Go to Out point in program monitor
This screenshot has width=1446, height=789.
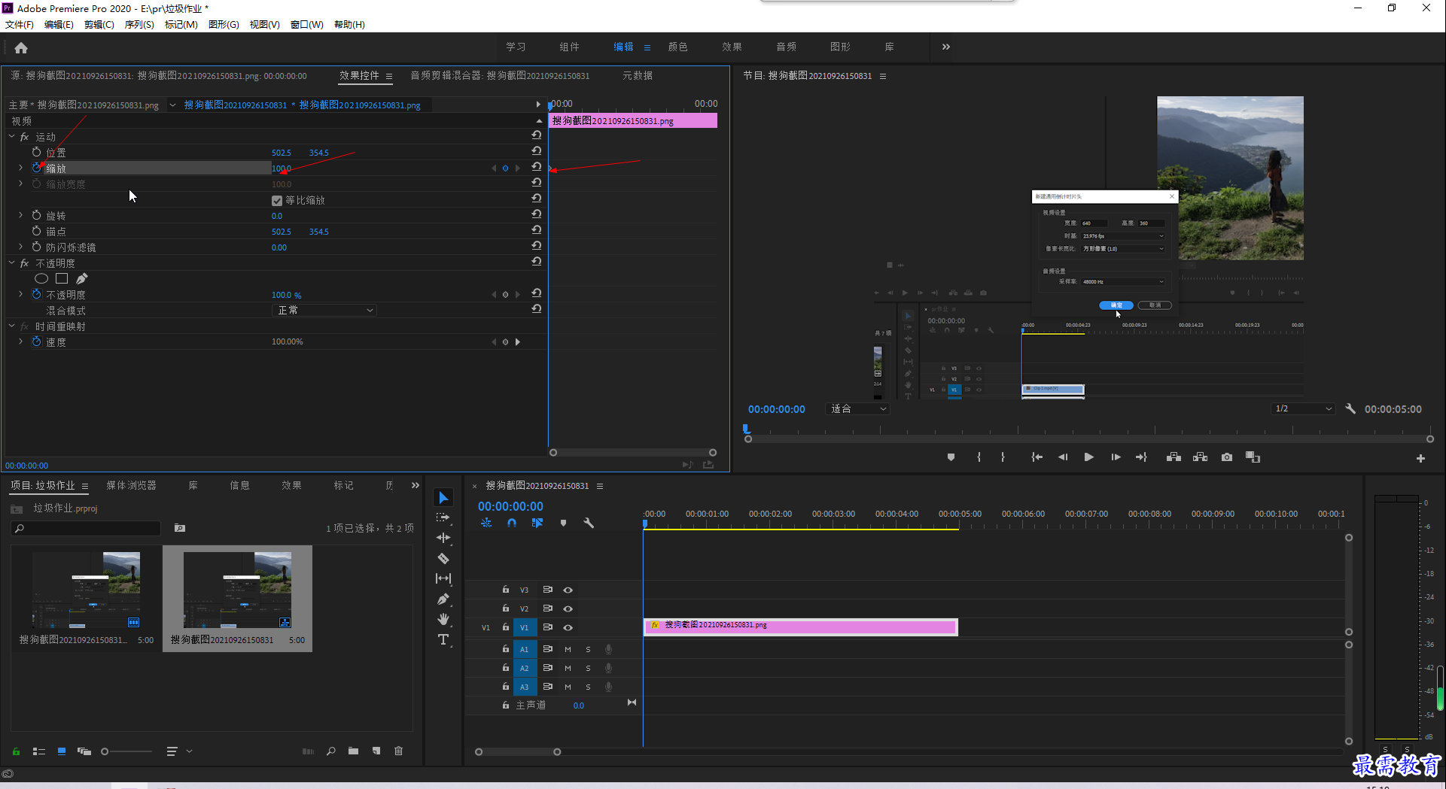pyautogui.click(x=1141, y=457)
